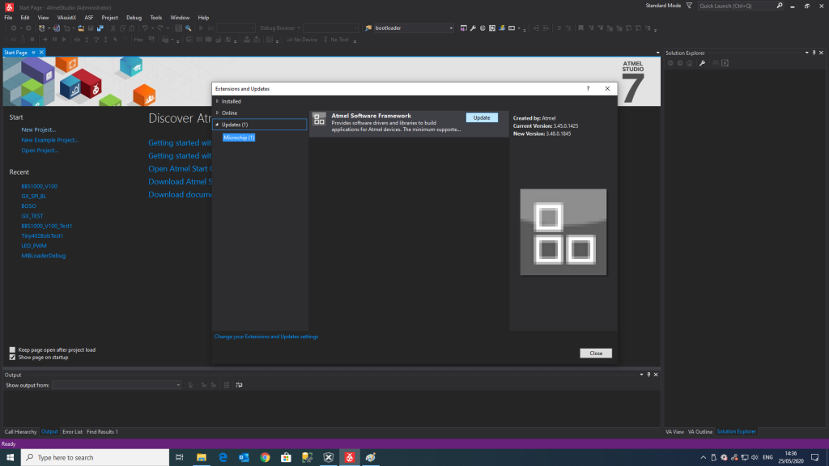
Task: Open the VAssistX menu
Action: [66, 18]
